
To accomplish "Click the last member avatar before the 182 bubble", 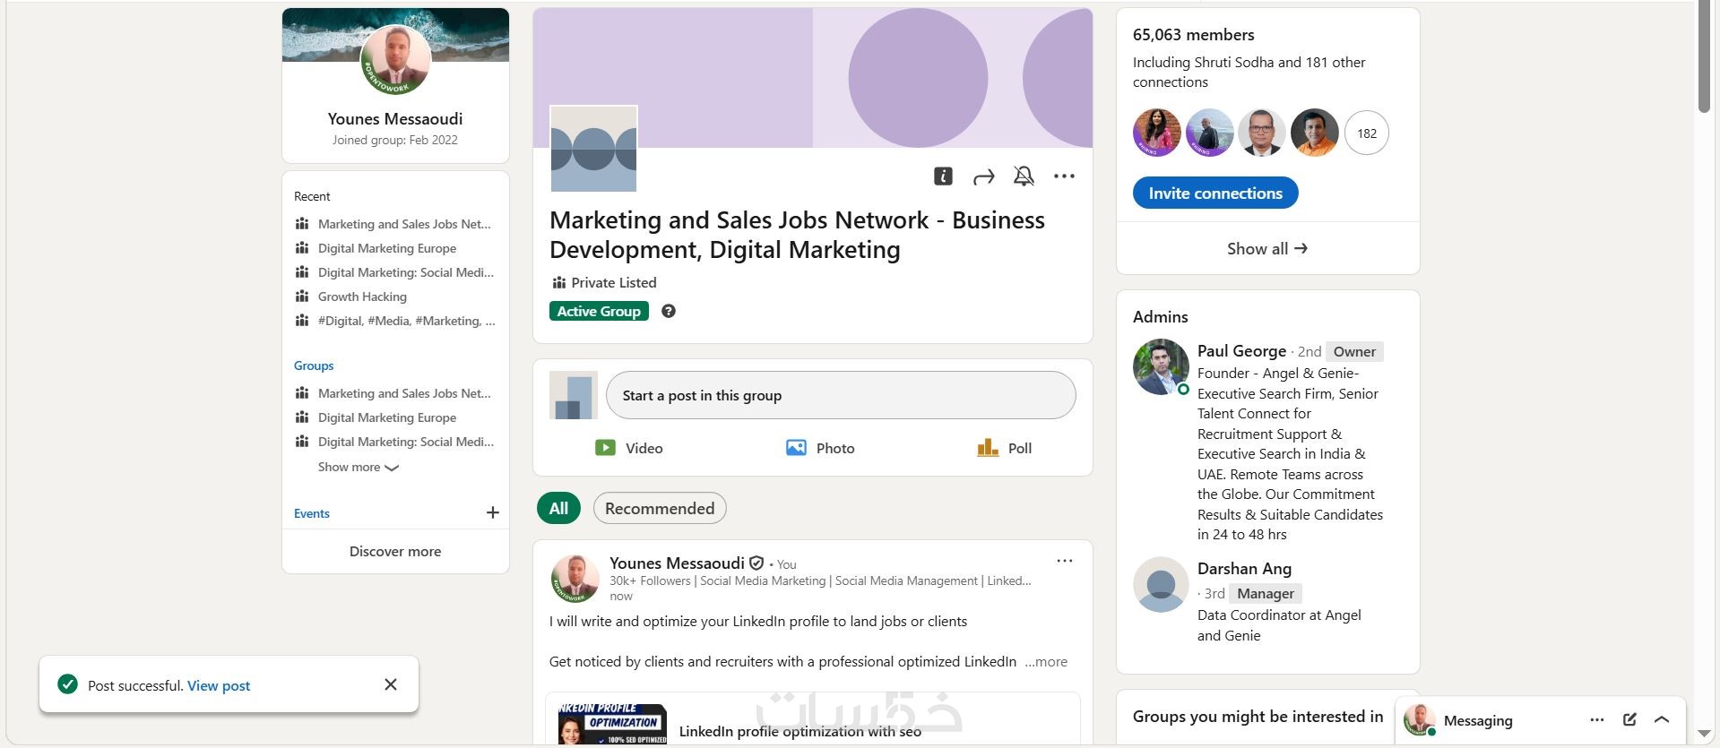I will 1314,133.
